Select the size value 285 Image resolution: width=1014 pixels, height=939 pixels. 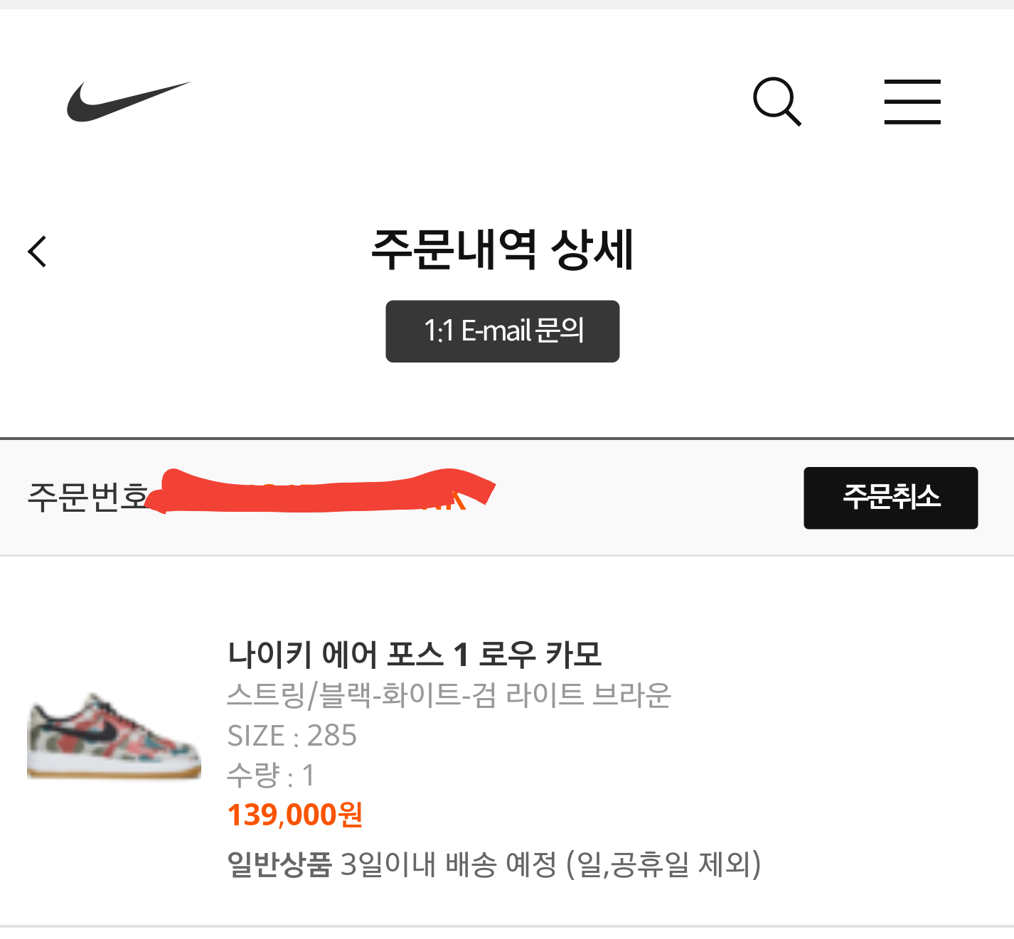point(332,736)
